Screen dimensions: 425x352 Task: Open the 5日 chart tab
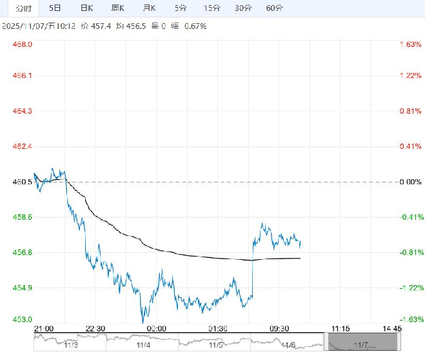pos(55,8)
